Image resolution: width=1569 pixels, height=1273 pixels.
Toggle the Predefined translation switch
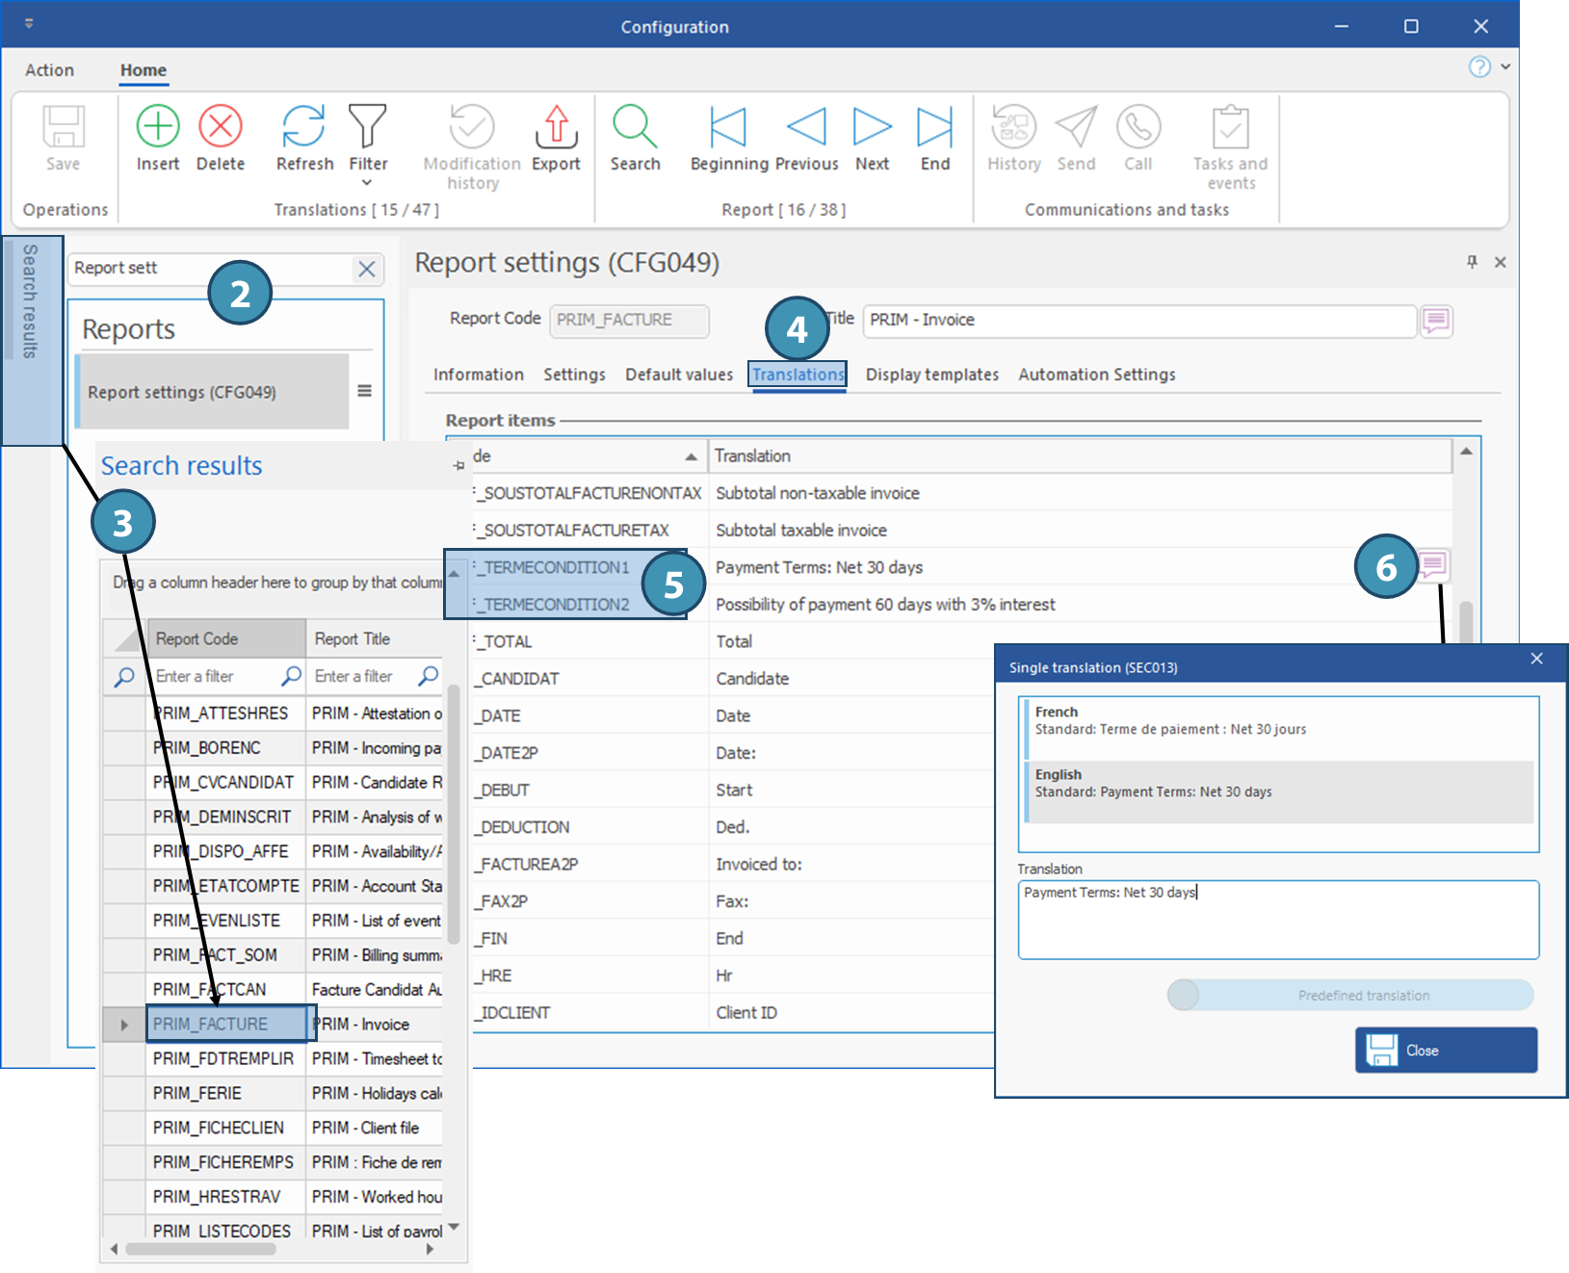1185,995
